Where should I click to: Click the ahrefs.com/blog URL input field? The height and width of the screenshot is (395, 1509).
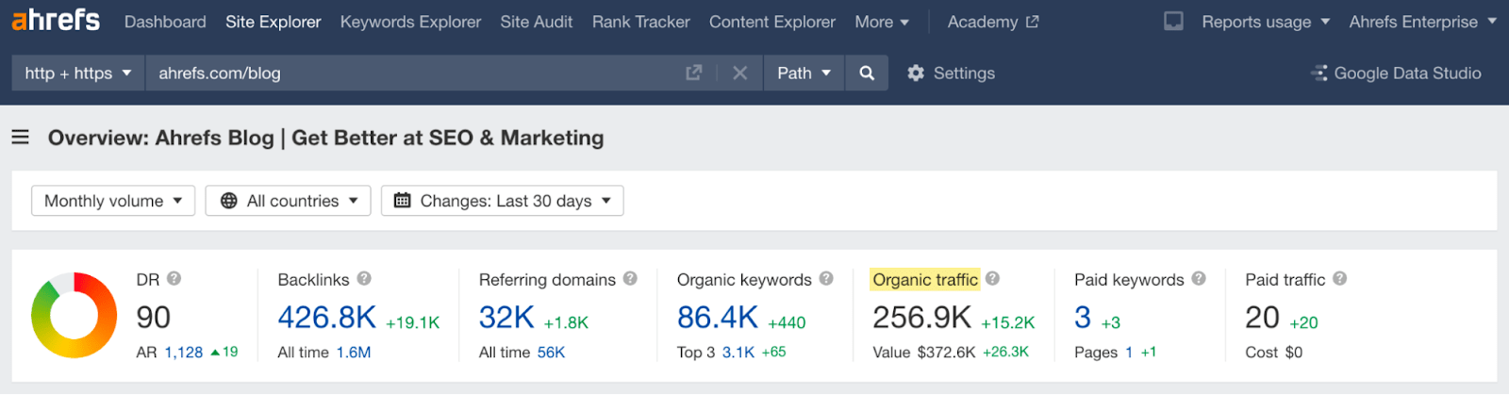click(415, 74)
